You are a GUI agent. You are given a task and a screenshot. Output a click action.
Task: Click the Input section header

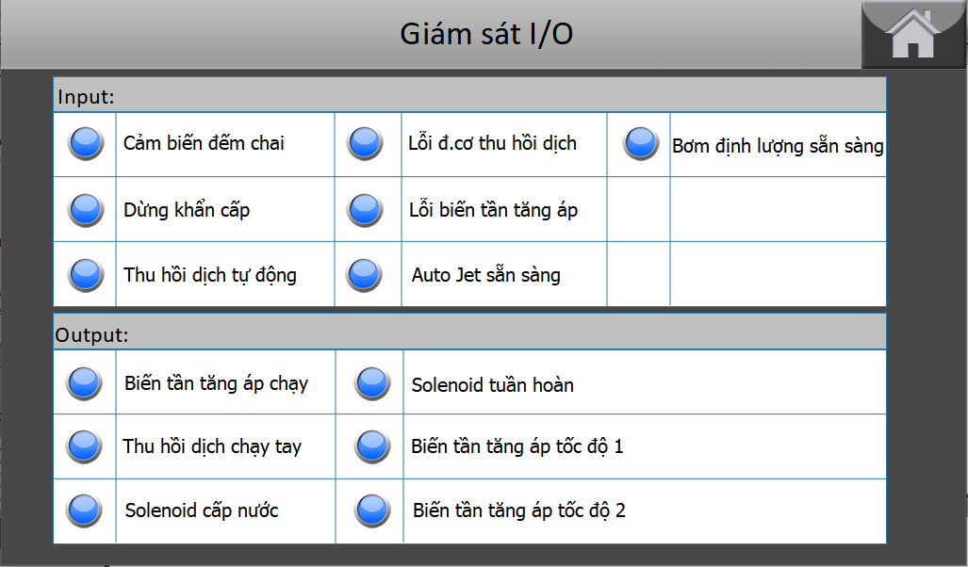point(469,95)
